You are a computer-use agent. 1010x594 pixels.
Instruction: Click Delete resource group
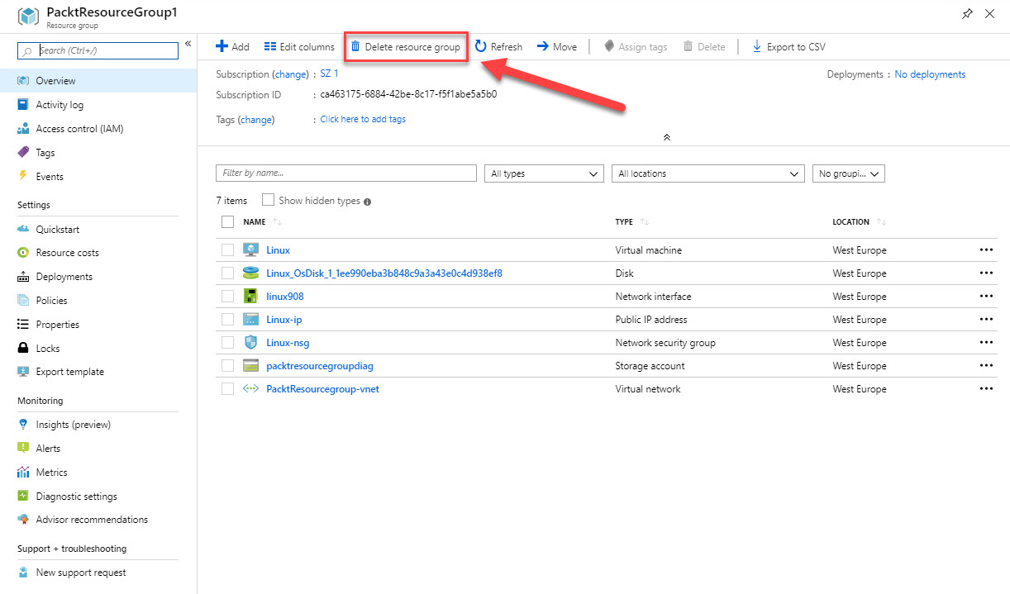coord(405,47)
